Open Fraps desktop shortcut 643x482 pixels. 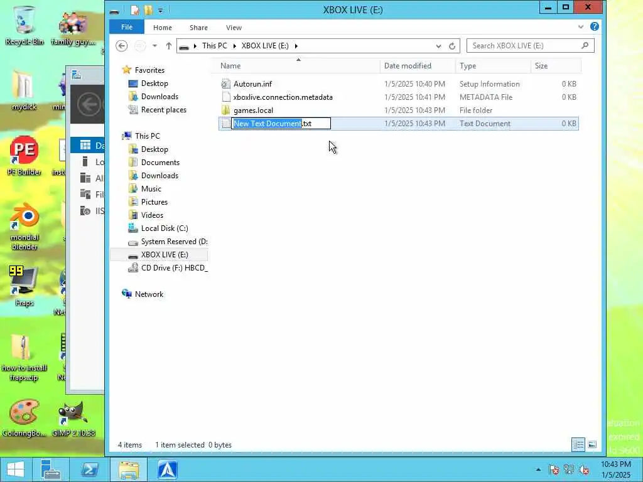coord(24,287)
